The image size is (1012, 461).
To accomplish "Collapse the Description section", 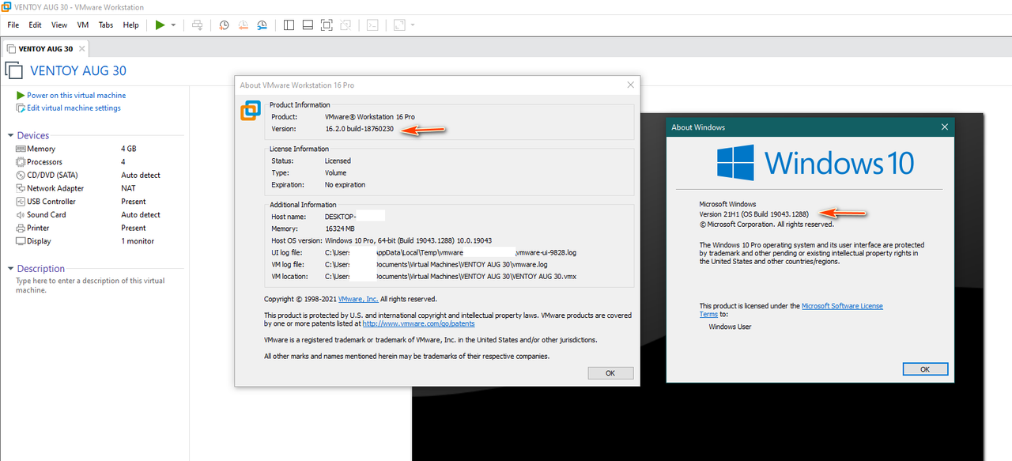I will (11, 269).
